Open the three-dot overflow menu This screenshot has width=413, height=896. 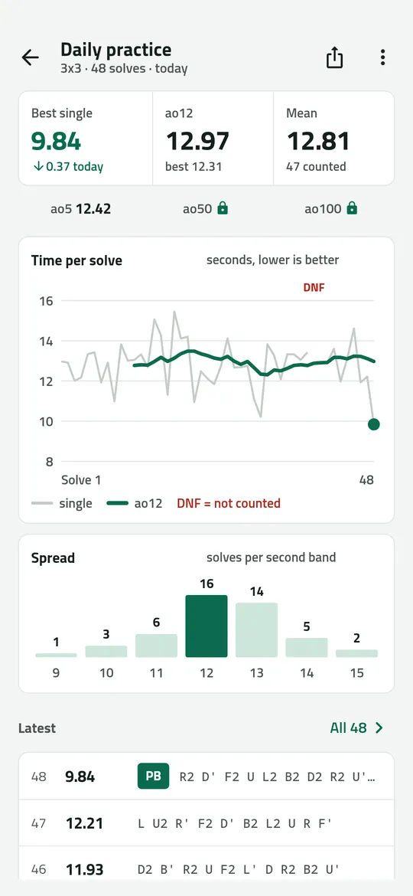tap(382, 57)
